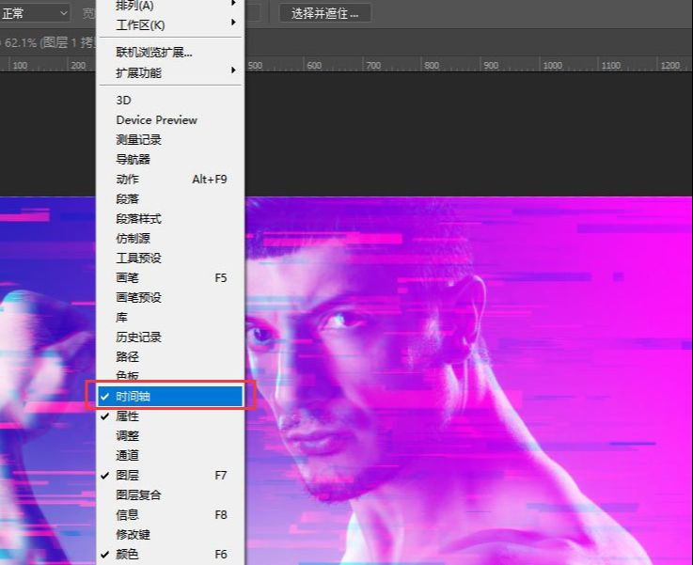The image size is (693, 565).
Task: Open the 工作区(K) submenu
Action: [x=170, y=25]
